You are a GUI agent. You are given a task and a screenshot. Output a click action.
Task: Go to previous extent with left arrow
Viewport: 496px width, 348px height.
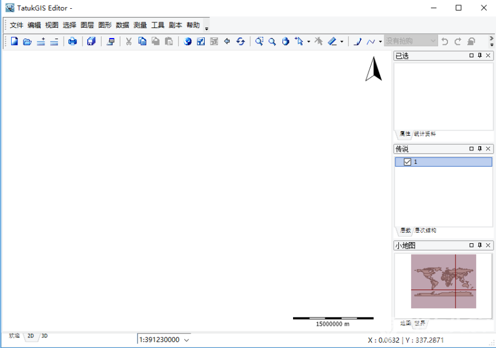pos(227,41)
